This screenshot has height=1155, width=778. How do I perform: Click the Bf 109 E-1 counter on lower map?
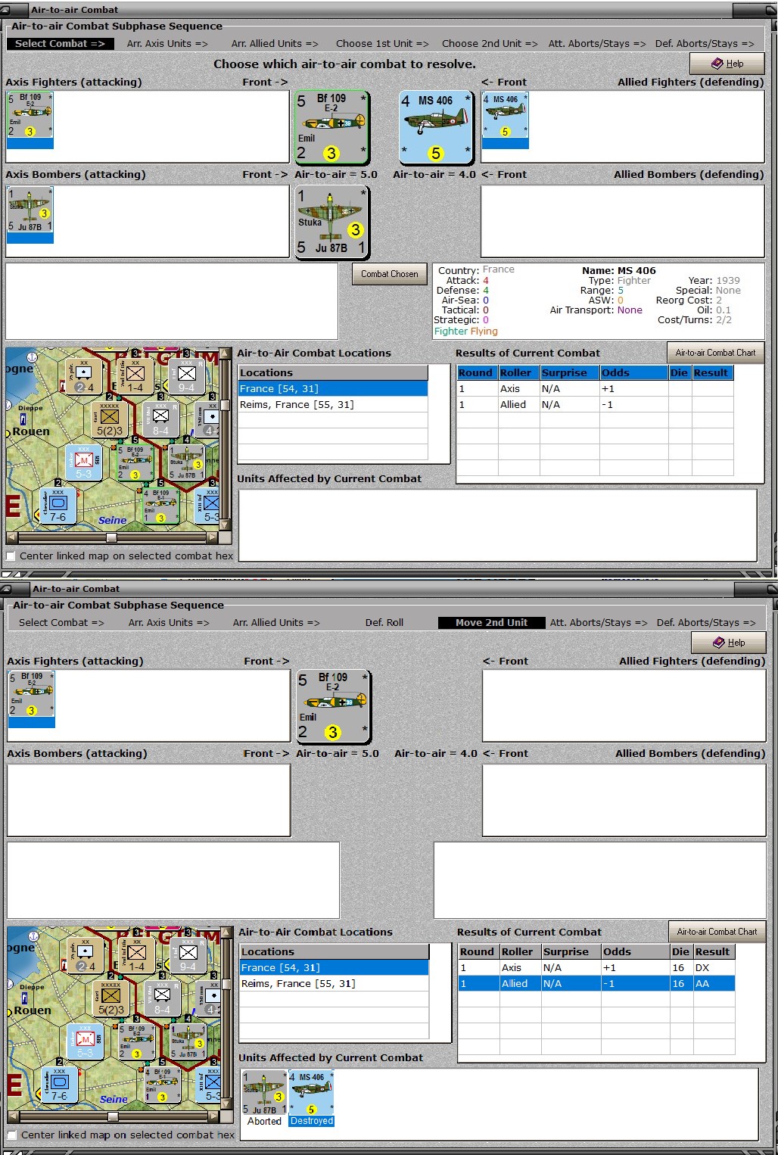(162, 1085)
